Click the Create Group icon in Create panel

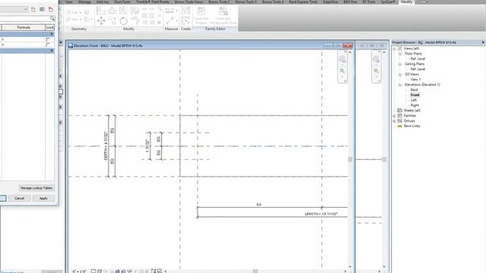(x=185, y=11)
